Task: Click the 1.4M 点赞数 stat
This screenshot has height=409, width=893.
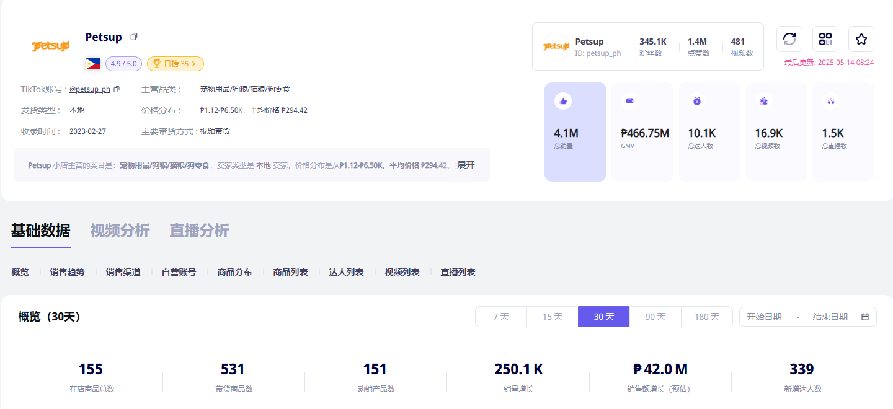Action: click(698, 47)
